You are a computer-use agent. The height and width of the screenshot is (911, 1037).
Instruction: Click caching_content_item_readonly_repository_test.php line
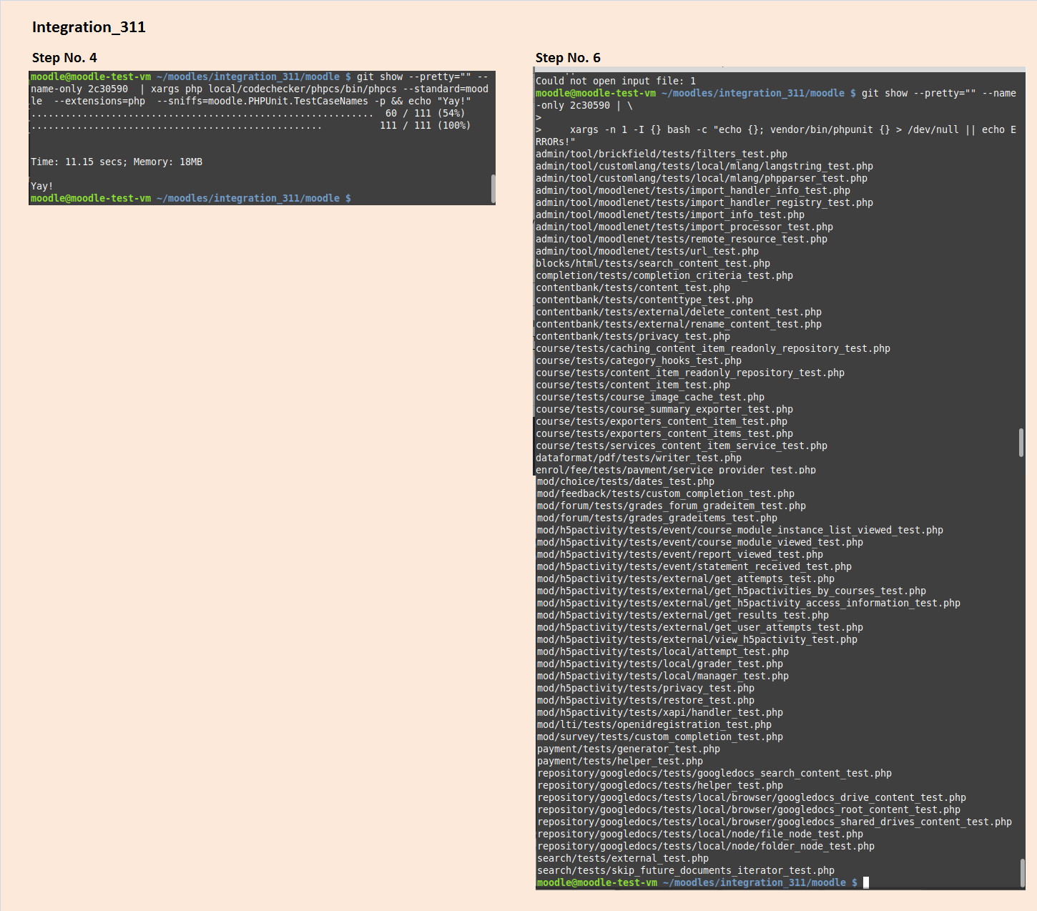(713, 349)
